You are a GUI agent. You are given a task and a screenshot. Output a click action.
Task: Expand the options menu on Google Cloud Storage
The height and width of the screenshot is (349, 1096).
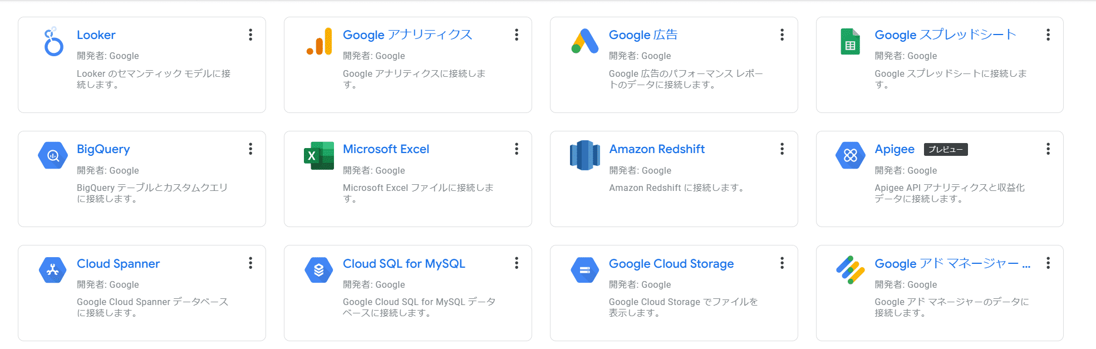[782, 263]
